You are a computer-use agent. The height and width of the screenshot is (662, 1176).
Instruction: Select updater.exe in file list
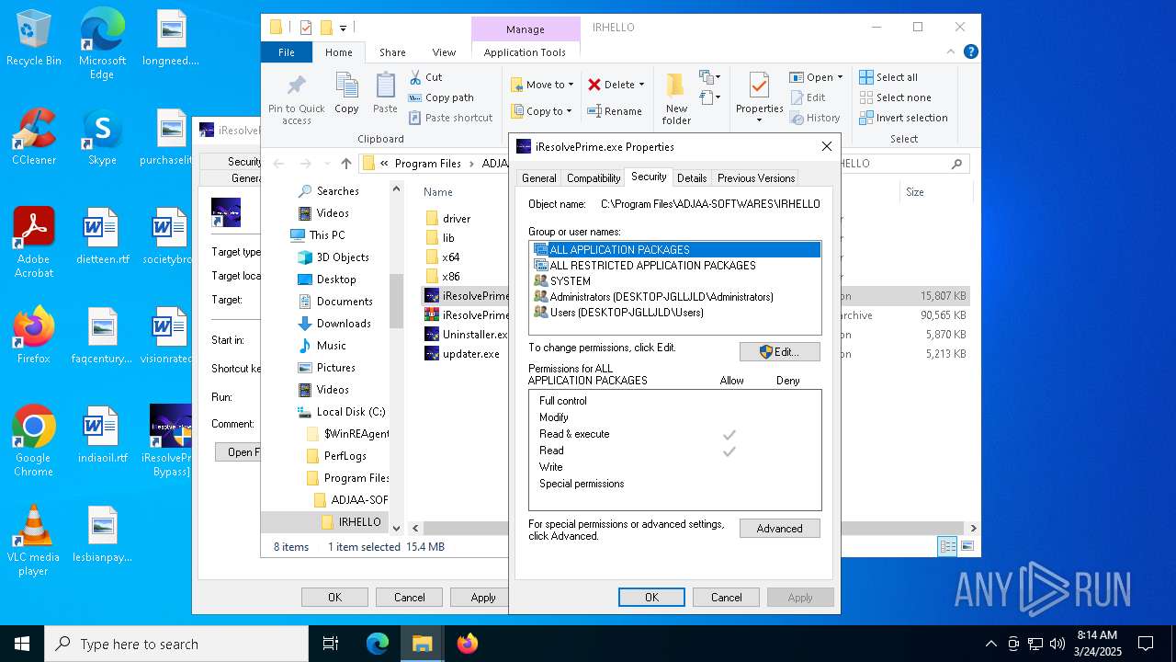tap(470, 353)
